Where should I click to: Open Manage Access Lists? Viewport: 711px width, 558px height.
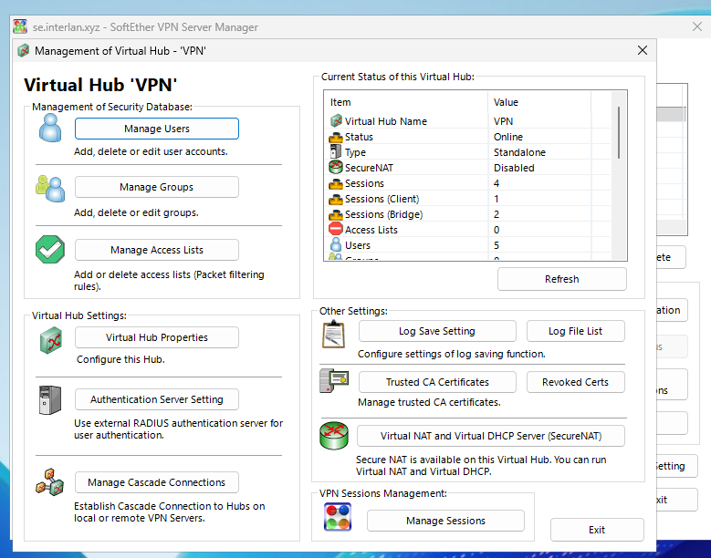coord(157,250)
